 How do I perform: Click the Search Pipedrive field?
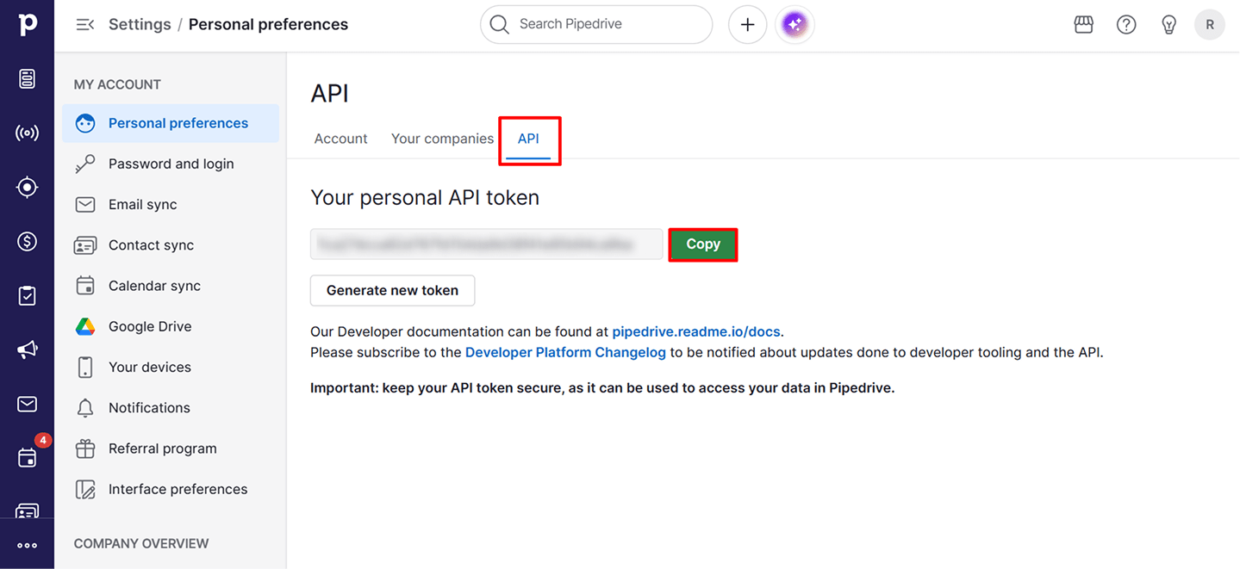595,24
